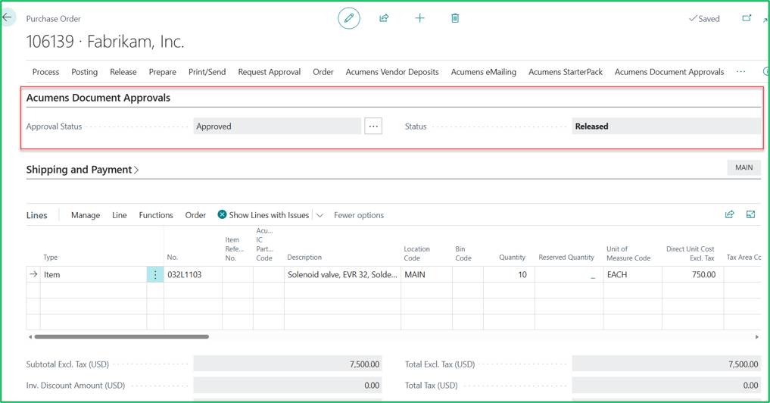The image size is (770, 403).
Task: Open Order in Lines toolbar
Action: pyautogui.click(x=195, y=215)
